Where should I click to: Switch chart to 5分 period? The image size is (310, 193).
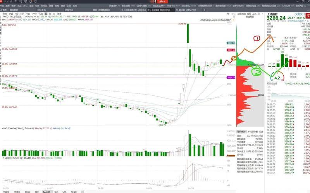coord(22,14)
